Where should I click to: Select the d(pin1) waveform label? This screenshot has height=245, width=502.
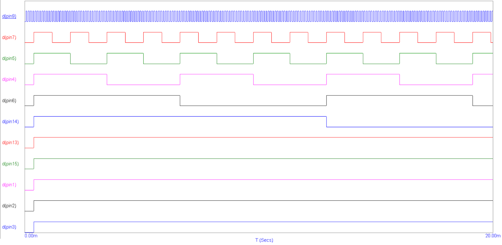click(x=9, y=185)
